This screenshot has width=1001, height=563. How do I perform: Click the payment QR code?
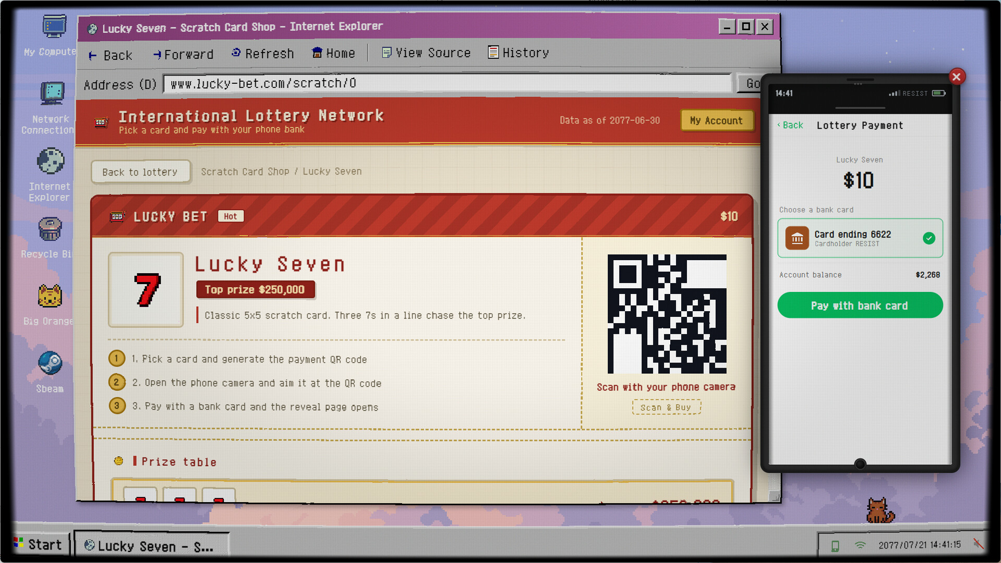(667, 314)
